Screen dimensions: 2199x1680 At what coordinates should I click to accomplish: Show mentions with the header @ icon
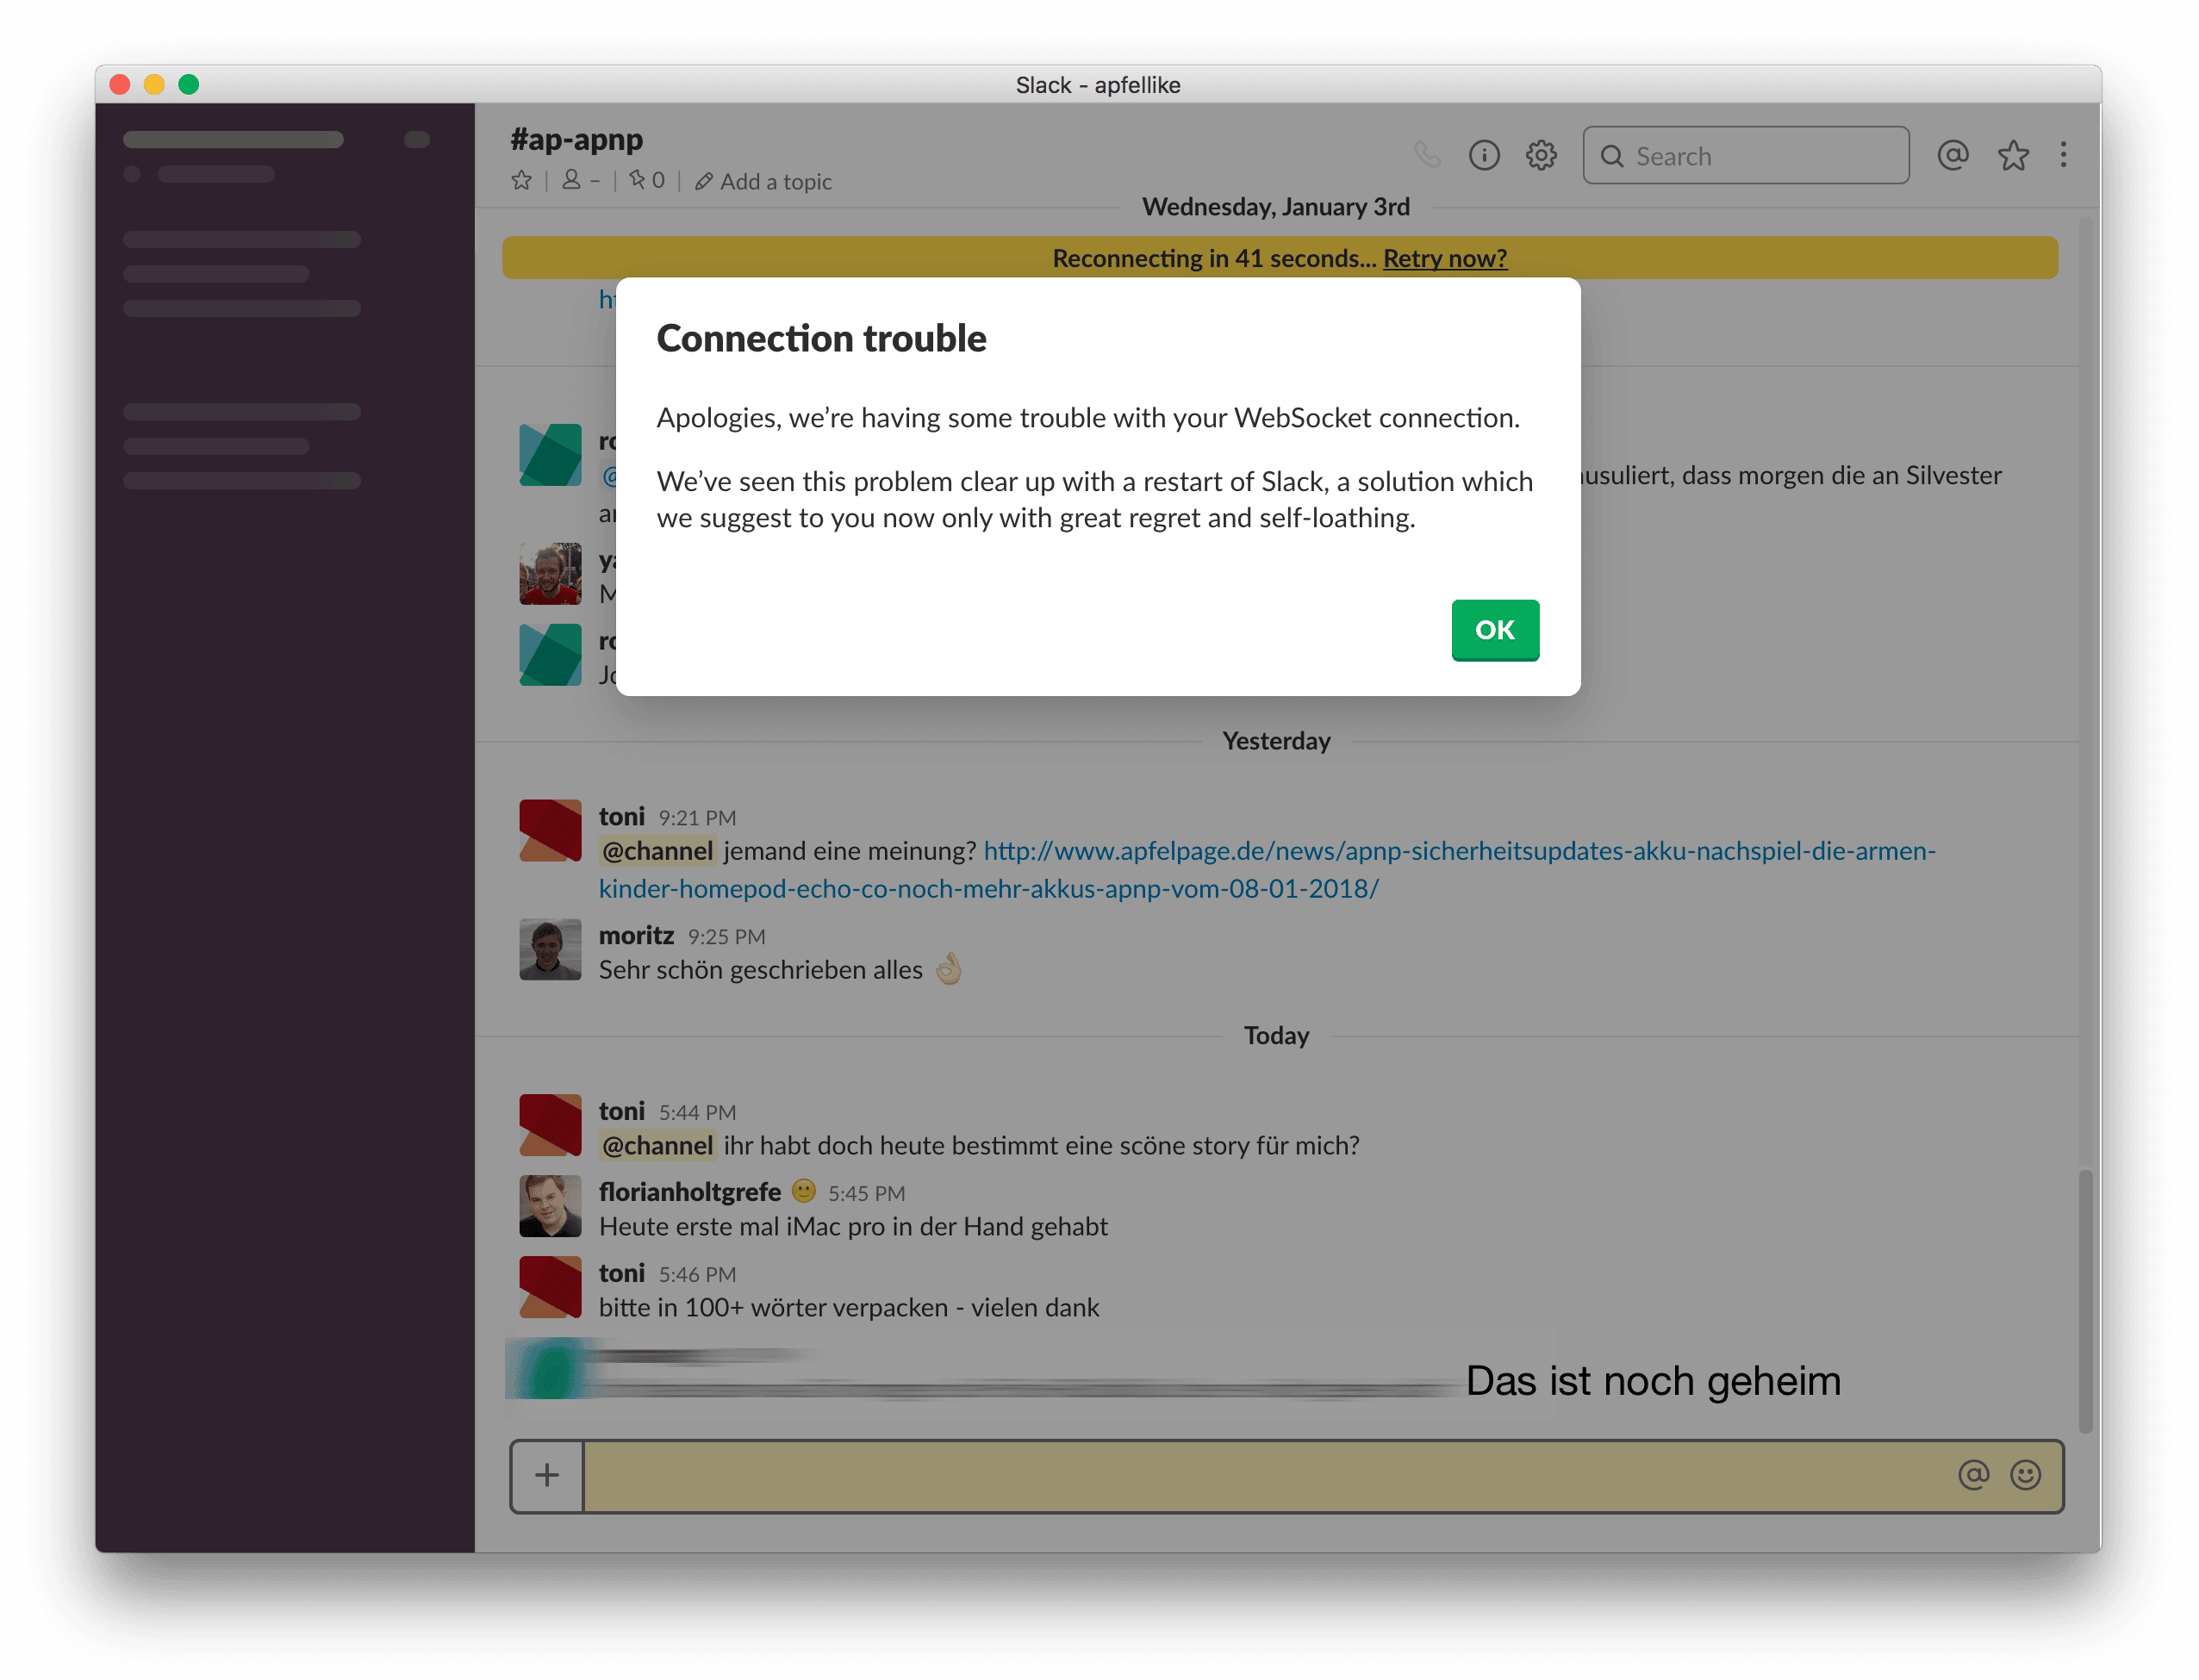[1953, 155]
